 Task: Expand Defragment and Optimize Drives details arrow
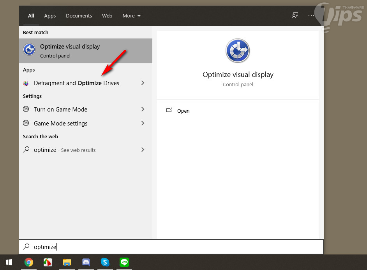point(143,83)
